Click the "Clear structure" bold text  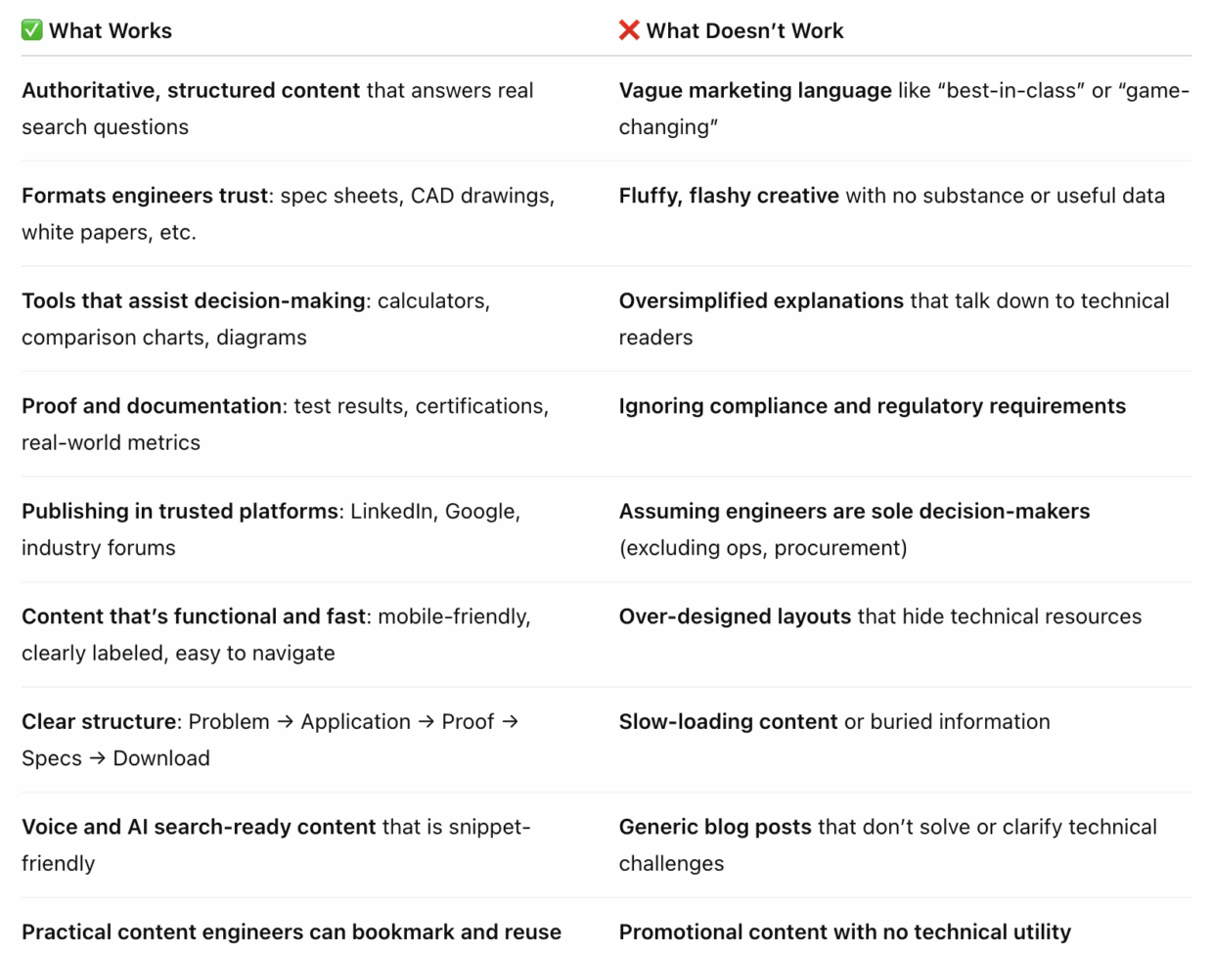coord(99,722)
